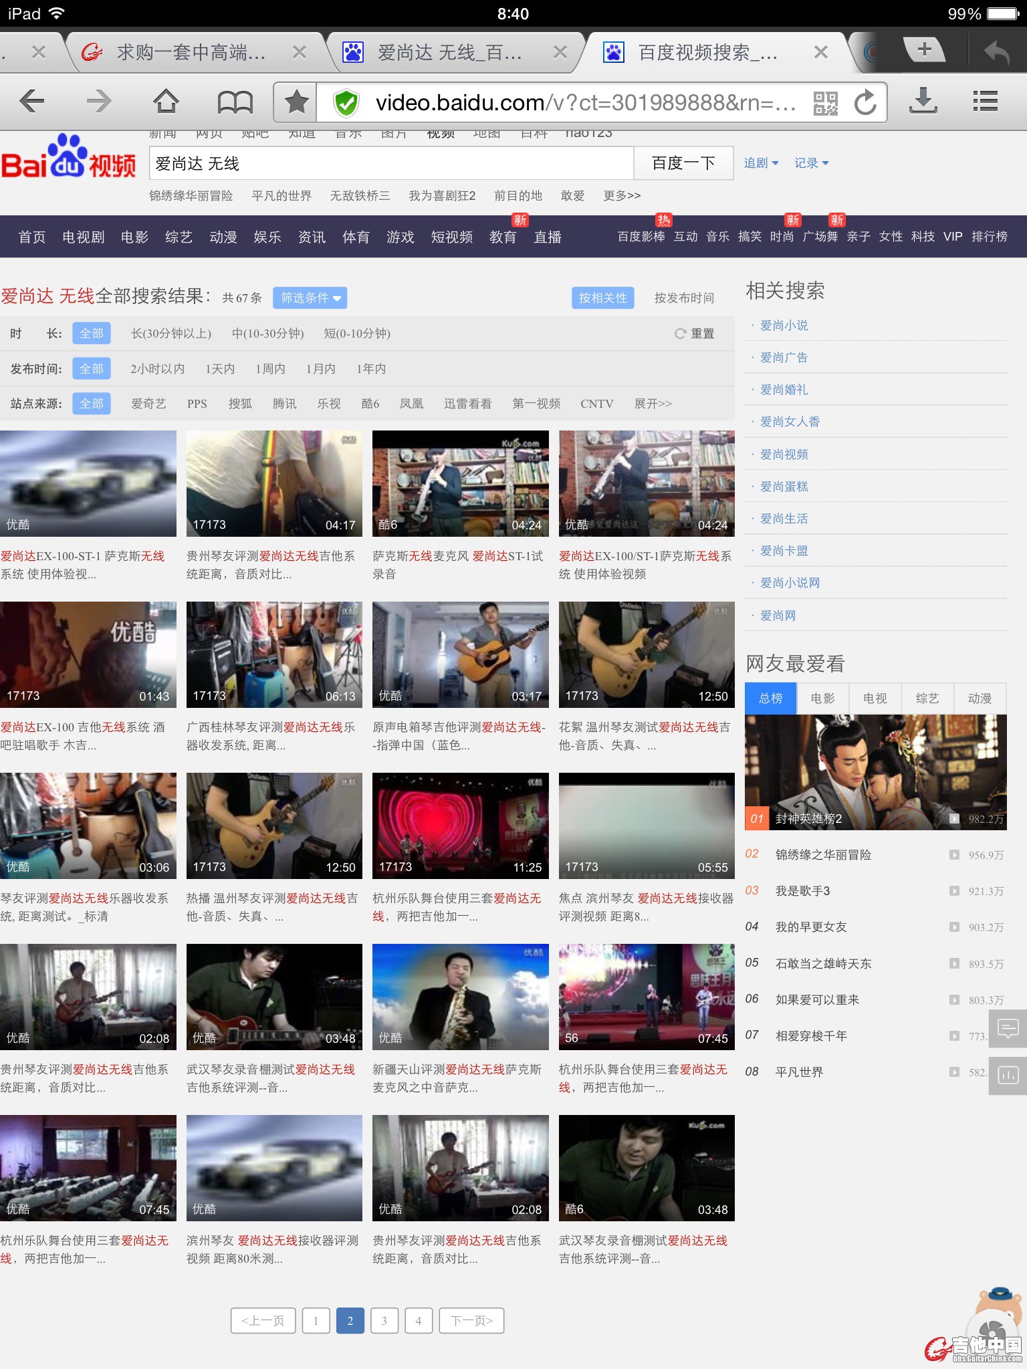Filter source site to 爱奇艺
The height and width of the screenshot is (1369, 1027).
(x=148, y=404)
